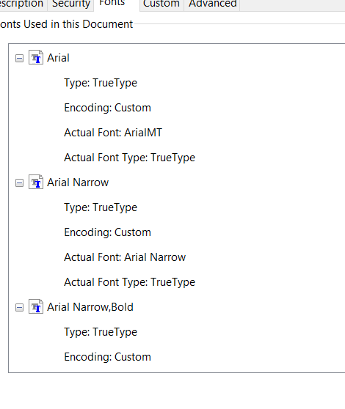Screen dimensions: 345x409
Task: Select Actual Font: ArialMT row
Action: [113, 133]
